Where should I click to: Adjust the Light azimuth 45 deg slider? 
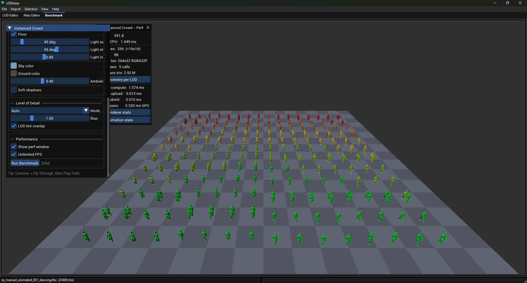50,42
